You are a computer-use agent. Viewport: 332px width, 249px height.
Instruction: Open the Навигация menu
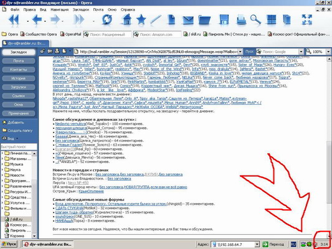coord(60,9)
